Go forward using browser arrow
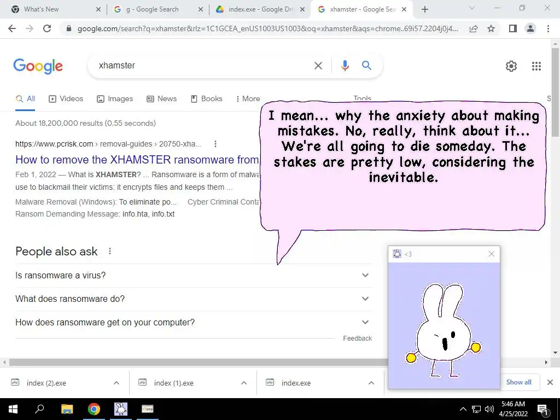The width and height of the screenshot is (560, 420). (x=30, y=28)
